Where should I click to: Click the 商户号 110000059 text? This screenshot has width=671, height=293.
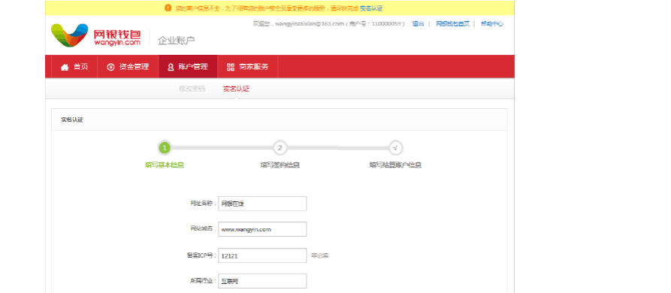tap(375, 24)
